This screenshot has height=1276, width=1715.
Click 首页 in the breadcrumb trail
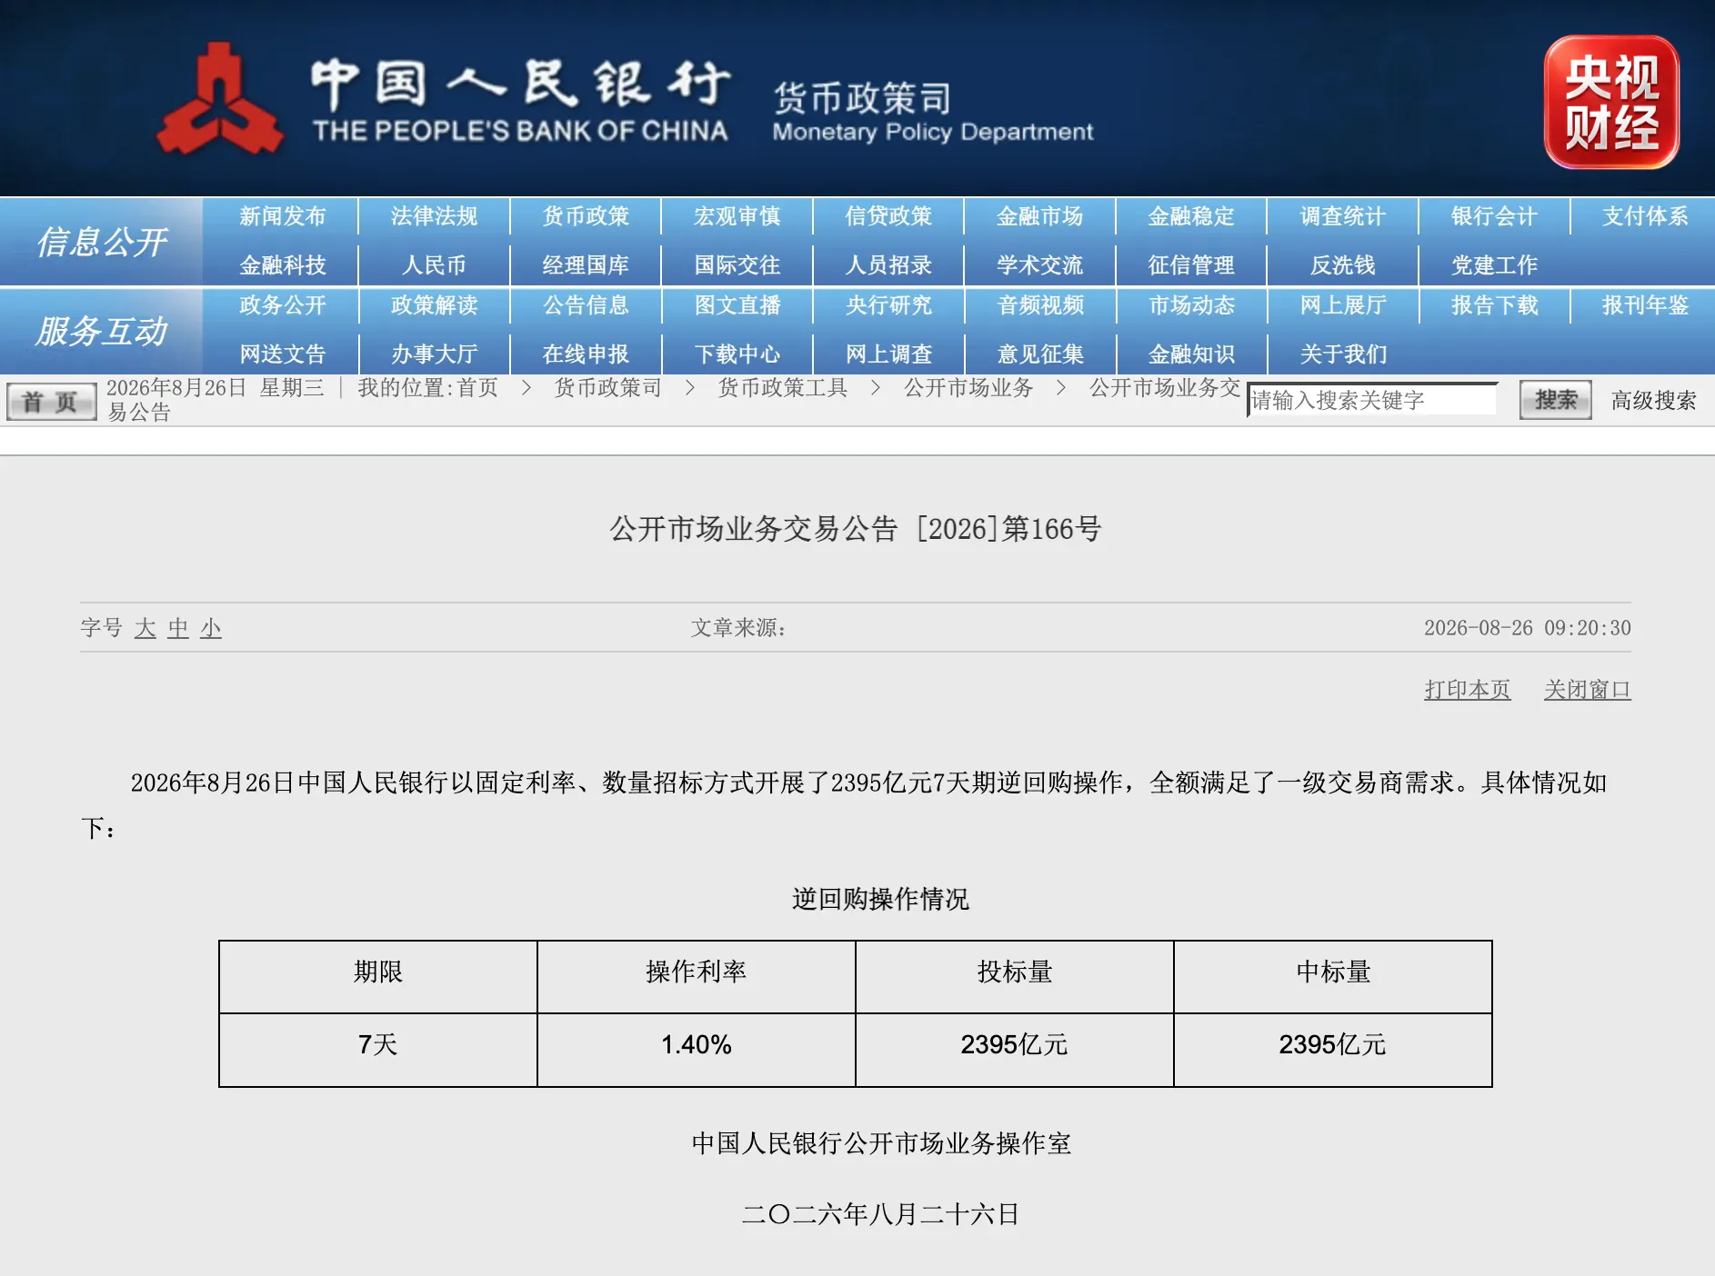click(477, 388)
